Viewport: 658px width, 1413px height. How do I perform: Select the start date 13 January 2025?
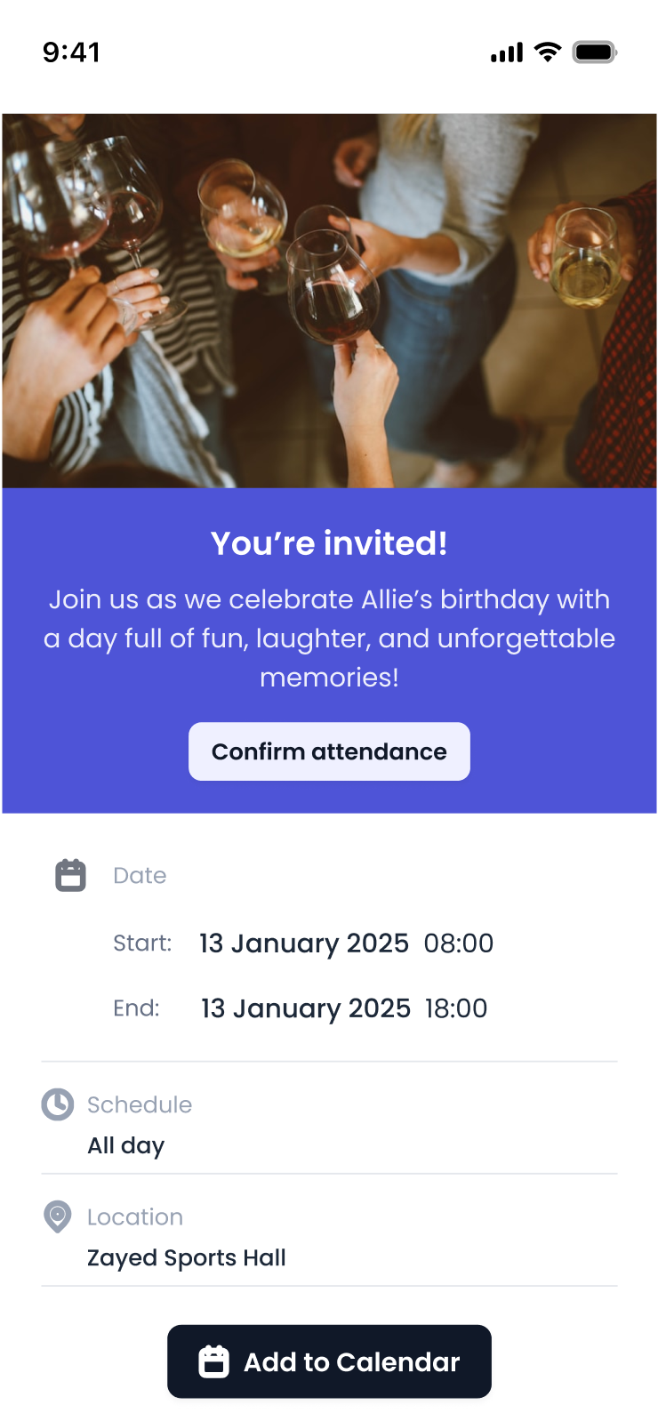tap(304, 943)
